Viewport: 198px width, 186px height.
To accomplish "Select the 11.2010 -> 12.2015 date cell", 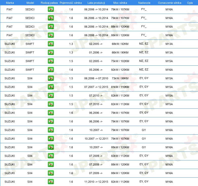I will [96, 182].
